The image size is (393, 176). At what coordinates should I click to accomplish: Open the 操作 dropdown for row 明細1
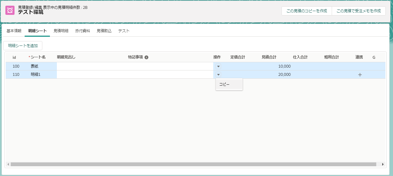point(218,75)
